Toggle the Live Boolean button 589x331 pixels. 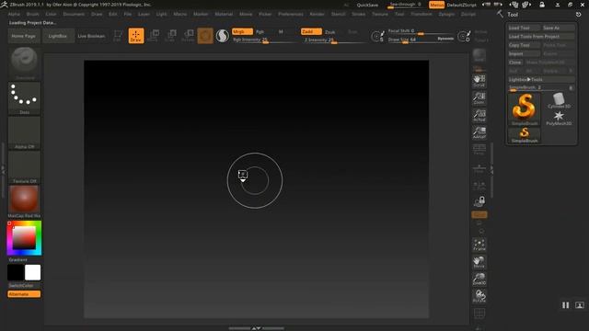(x=91, y=36)
